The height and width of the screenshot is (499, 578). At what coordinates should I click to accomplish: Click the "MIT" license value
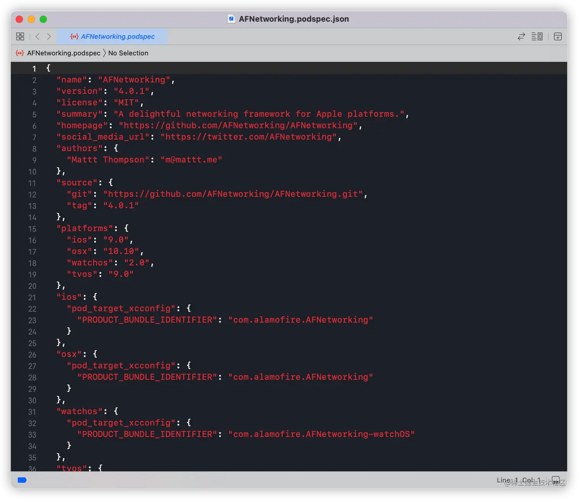click(126, 103)
